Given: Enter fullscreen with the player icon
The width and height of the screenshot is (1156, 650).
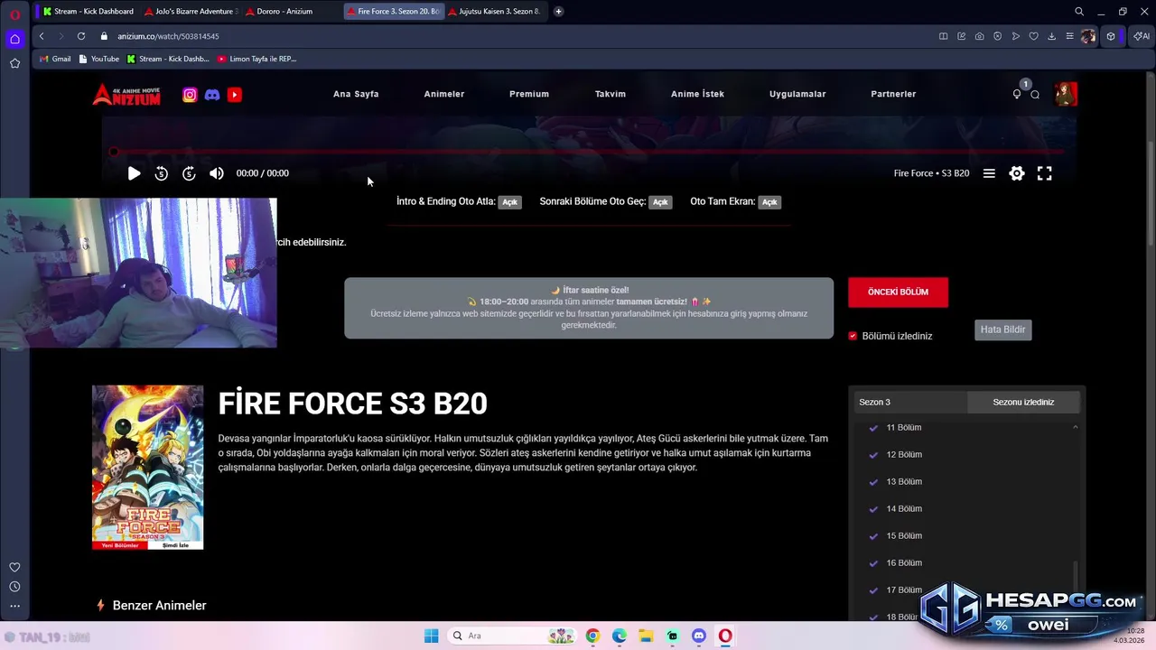Looking at the screenshot, I should (x=1045, y=173).
